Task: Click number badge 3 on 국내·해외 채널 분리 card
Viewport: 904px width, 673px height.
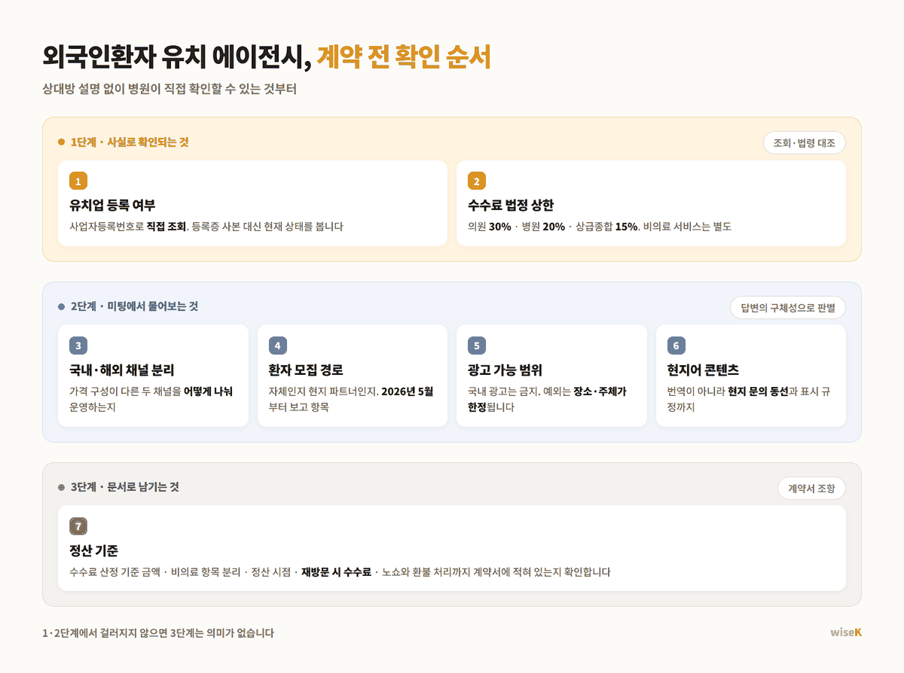Action: tap(78, 346)
